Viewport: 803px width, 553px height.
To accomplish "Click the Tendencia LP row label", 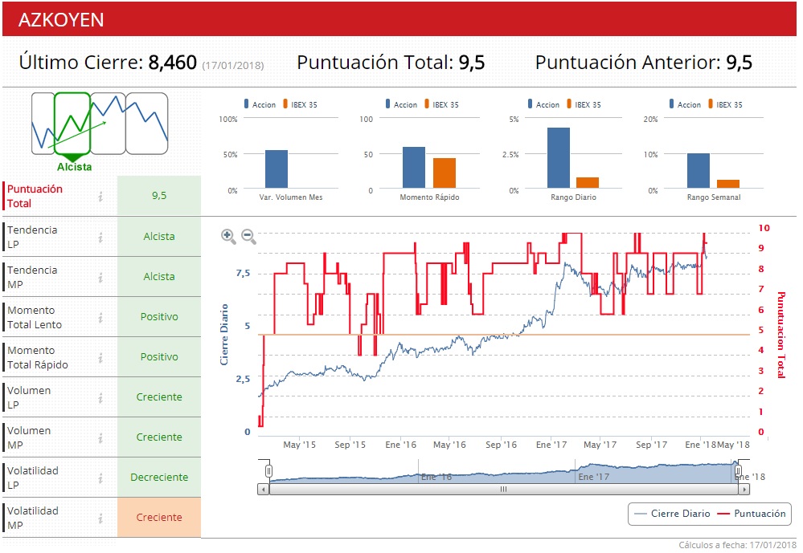I will coord(32,237).
